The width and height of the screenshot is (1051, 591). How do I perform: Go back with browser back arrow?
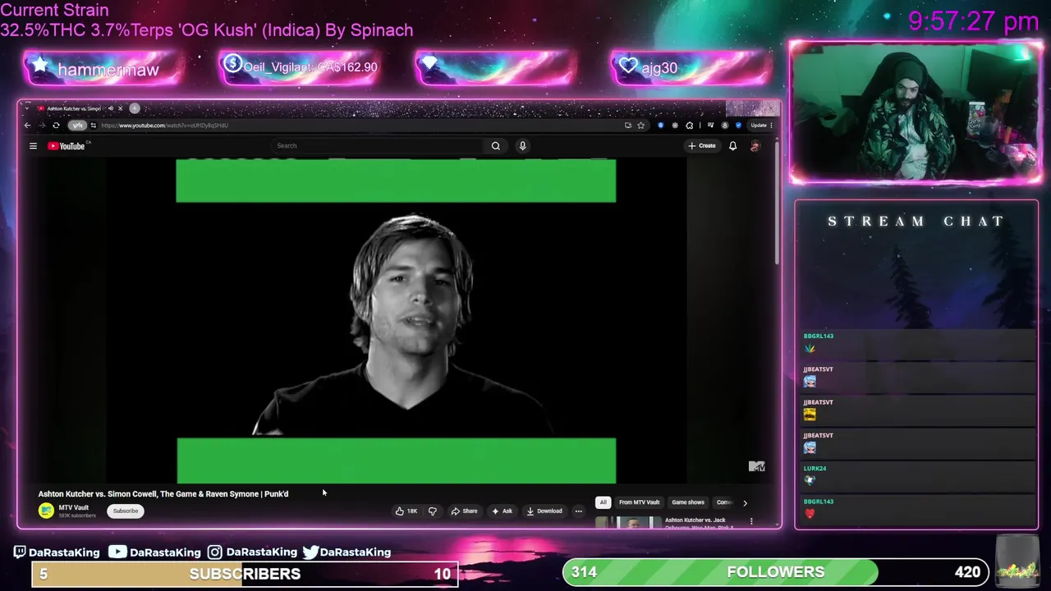pyautogui.click(x=27, y=126)
